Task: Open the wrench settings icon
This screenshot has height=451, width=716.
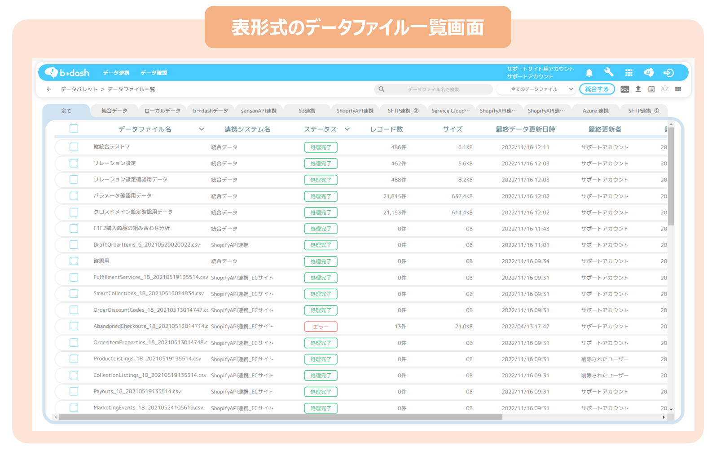Action: 609,73
